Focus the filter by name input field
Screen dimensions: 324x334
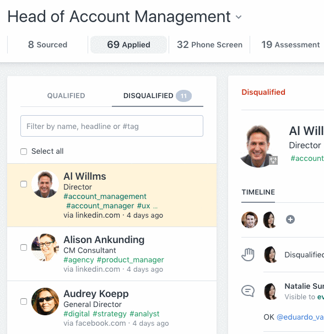tap(112, 126)
